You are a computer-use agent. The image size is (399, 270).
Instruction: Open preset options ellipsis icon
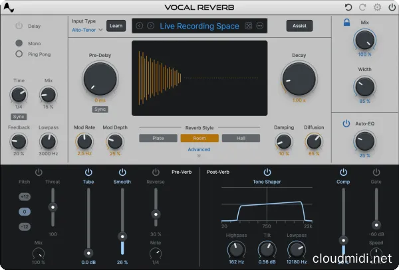coord(259,26)
